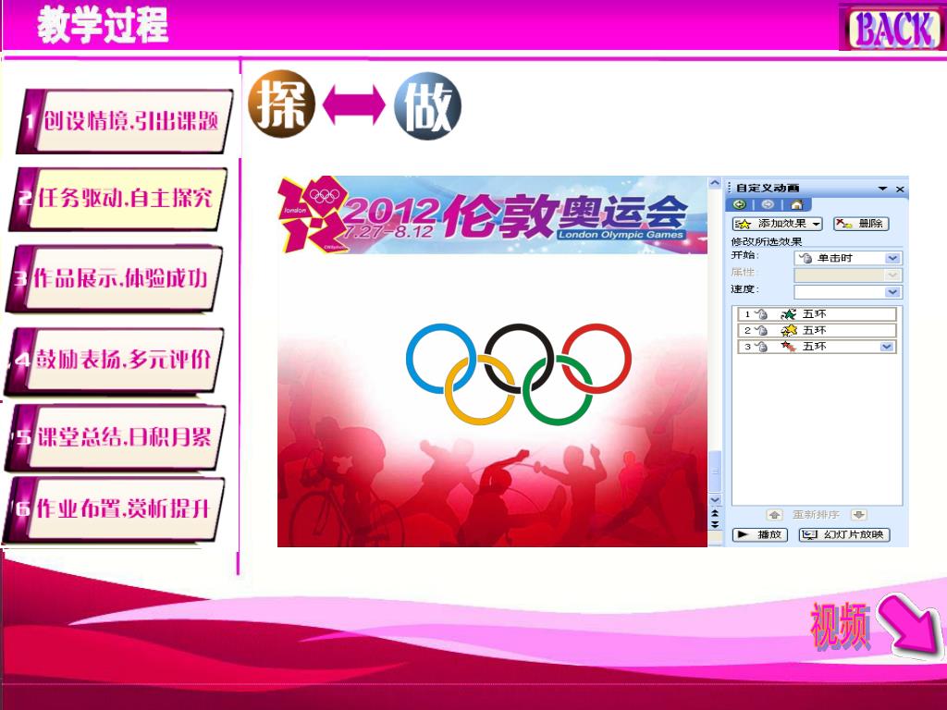The image size is (947, 710).
Task: Select animation item 1 五环
Action: click(817, 314)
